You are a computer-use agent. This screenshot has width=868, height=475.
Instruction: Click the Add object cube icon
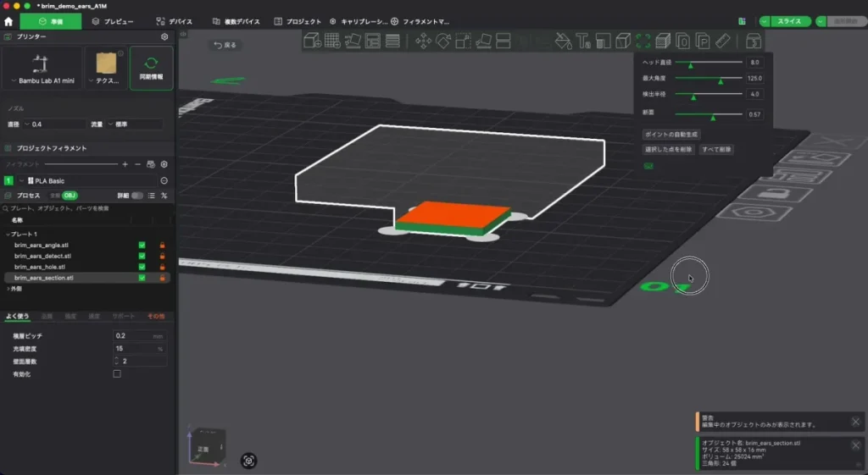(312, 41)
